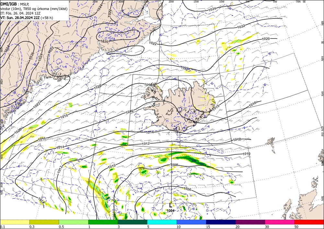Screen dimensions: 324x229
Task: Click the 25W longitude label
Action: (146, 1)
